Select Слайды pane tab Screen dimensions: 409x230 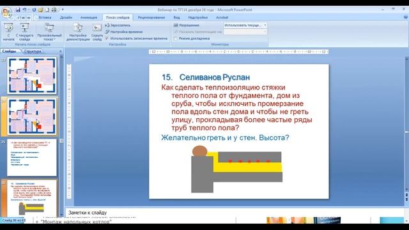pos(9,51)
